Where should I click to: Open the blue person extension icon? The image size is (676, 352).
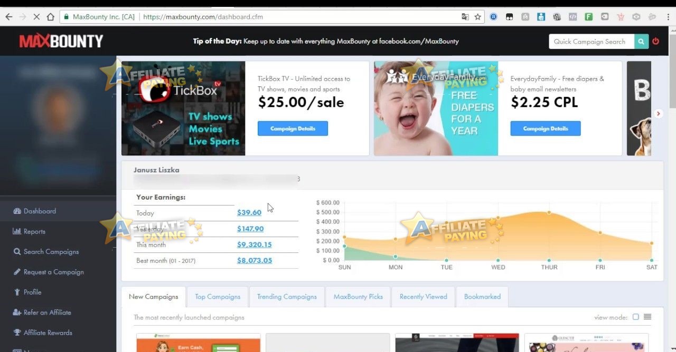[x=541, y=17]
